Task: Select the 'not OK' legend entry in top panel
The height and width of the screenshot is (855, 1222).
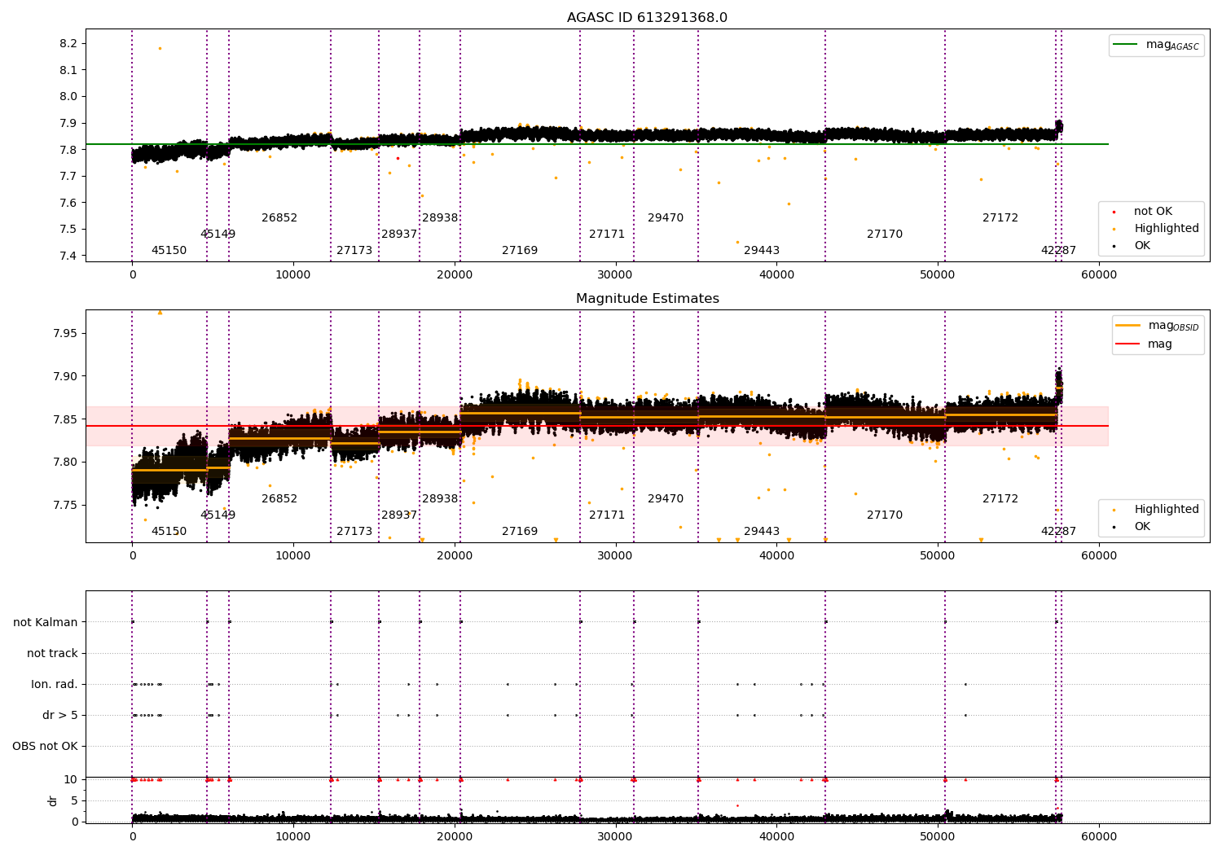Action: (1151, 212)
